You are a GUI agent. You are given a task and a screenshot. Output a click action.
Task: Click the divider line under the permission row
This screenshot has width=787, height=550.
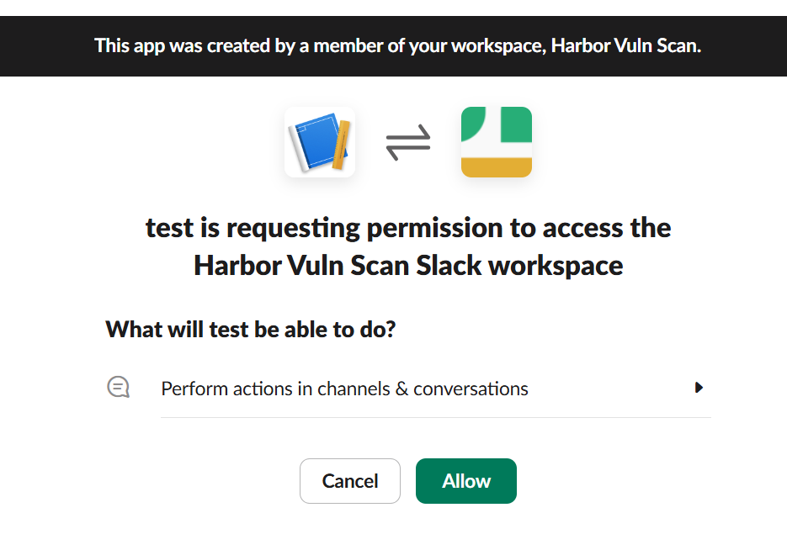(x=435, y=417)
